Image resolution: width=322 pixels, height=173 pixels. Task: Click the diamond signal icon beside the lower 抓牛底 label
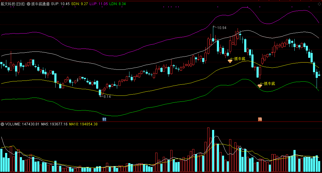[x=260, y=86]
